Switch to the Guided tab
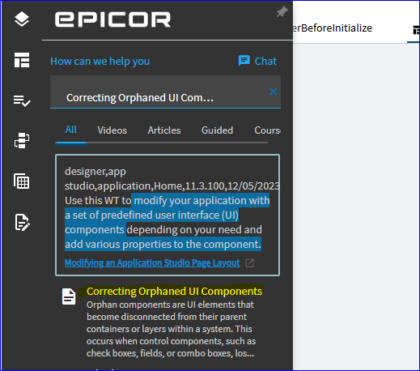This screenshot has width=420, height=371. tap(217, 130)
